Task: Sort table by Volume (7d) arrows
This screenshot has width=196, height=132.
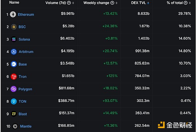Action: pos(73,3)
